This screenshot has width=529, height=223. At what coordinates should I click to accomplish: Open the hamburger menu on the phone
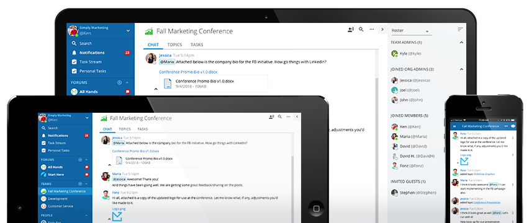454,126
